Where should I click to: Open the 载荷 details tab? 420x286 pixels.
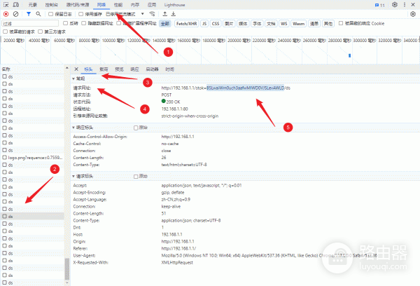click(x=104, y=69)
